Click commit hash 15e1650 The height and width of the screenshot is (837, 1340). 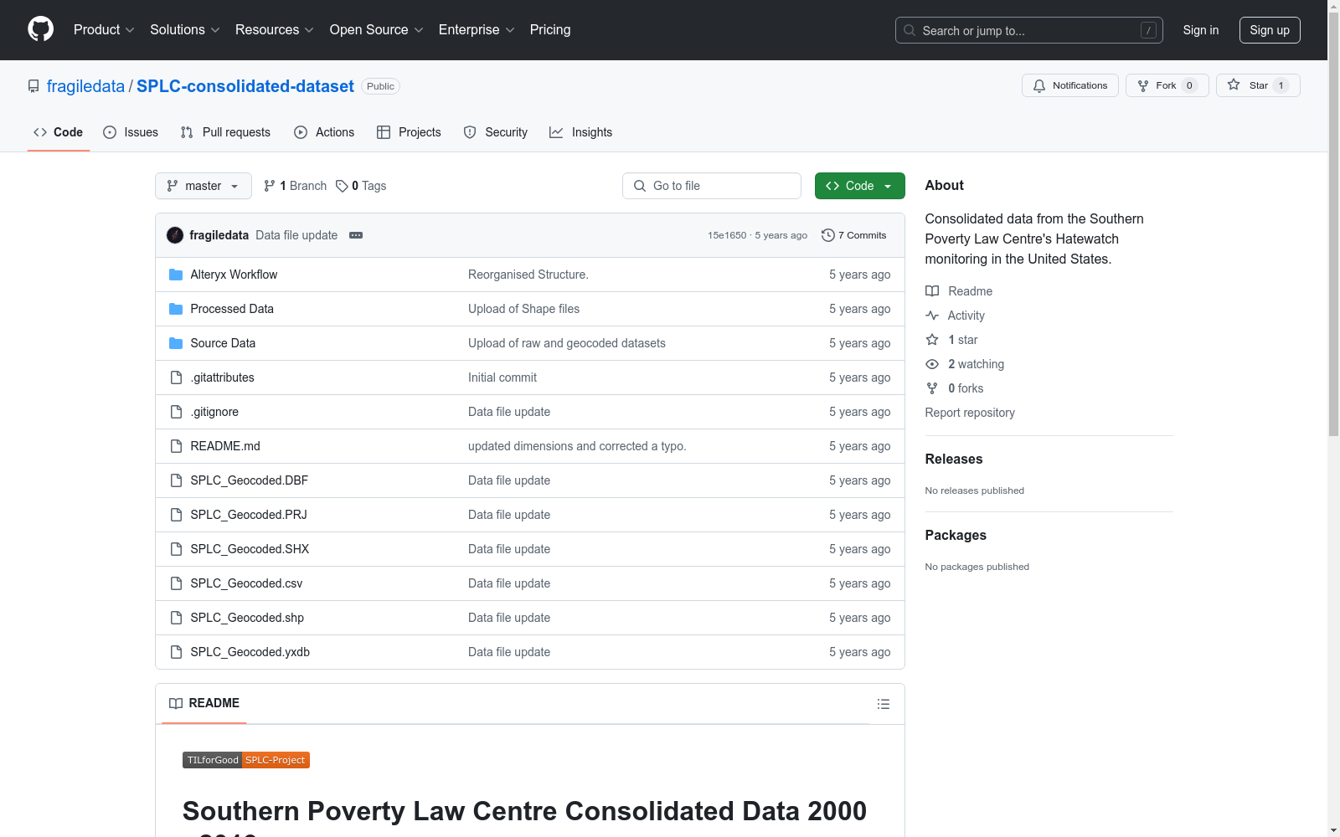[x=727, y=235]
